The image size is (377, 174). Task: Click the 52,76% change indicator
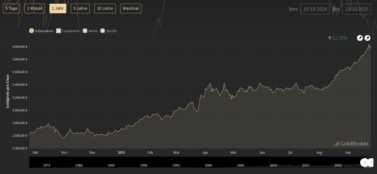tap(338, 38)
